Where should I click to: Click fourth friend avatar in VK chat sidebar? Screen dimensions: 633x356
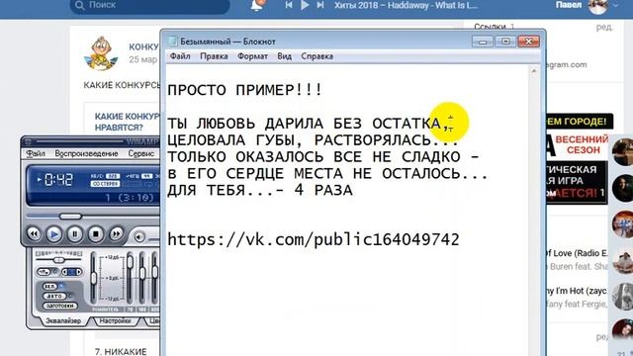coord(622,261)
